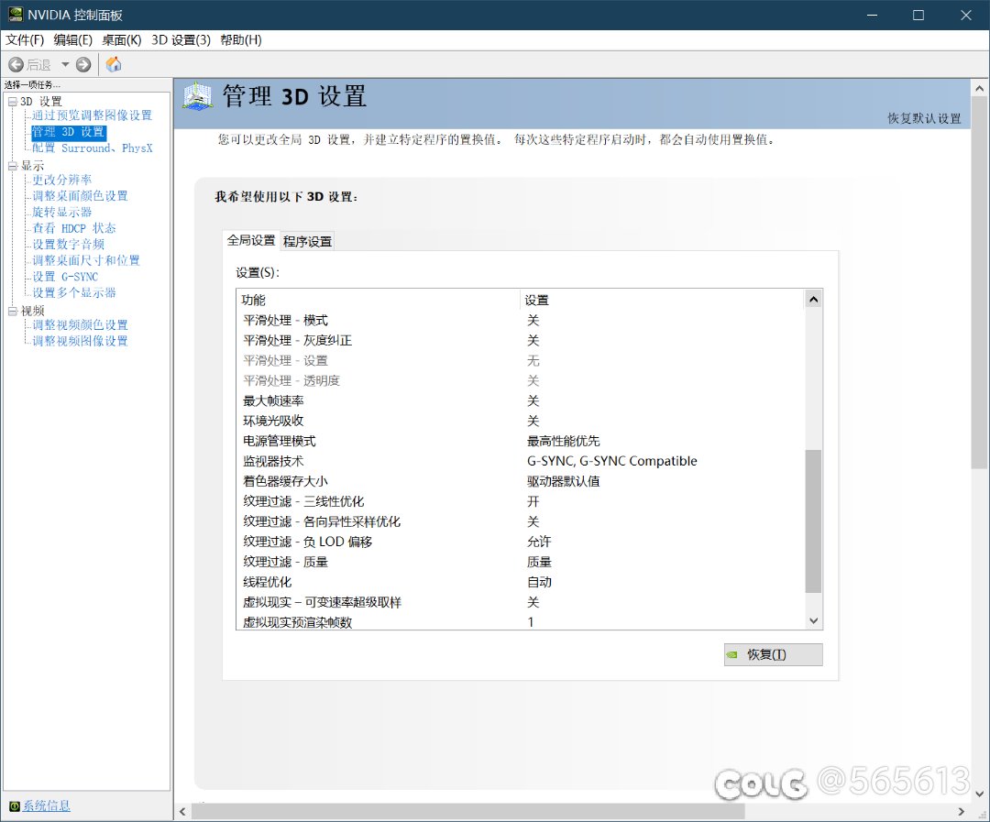Image resolution: width=990 pixels, height=822 pixels.
Task: Select 纹理过滤 - 各向异性采样优化 row
Action: pyautogui.click(x=521, y=522)
